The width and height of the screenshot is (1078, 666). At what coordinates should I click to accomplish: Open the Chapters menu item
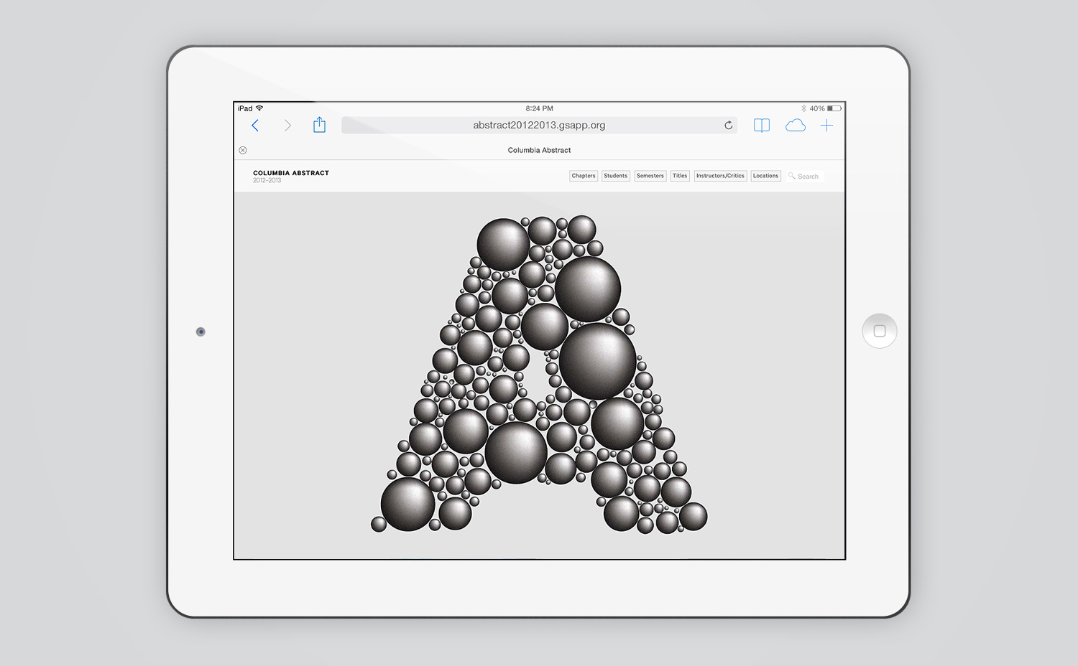584,176
